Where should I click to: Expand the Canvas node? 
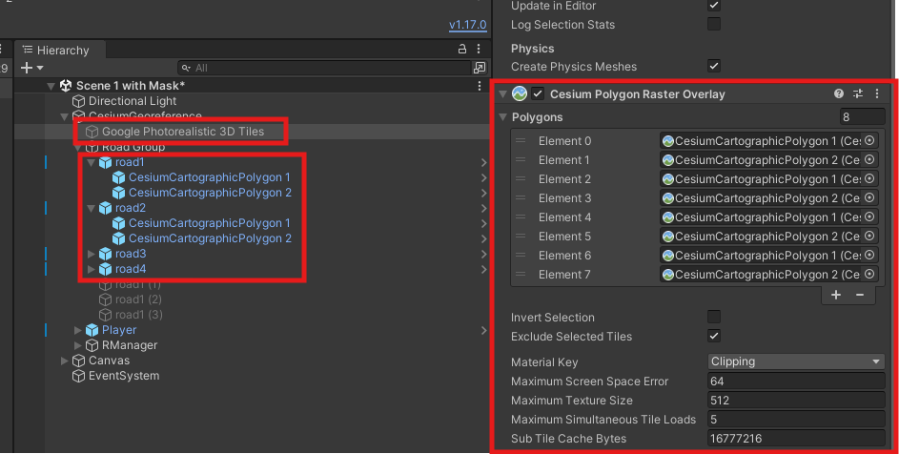(64, 361)
